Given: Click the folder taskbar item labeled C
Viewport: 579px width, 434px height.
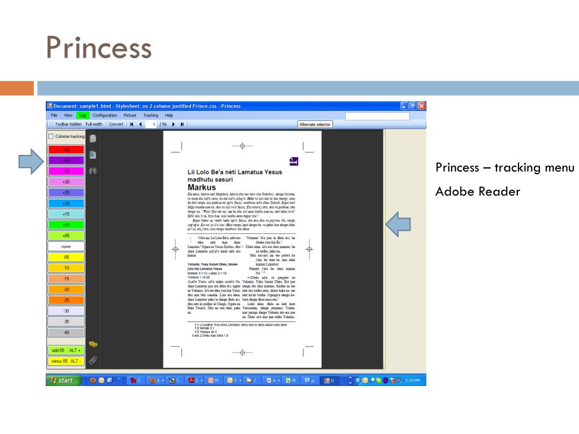Looking at the screenshot, I should [253, 380].
